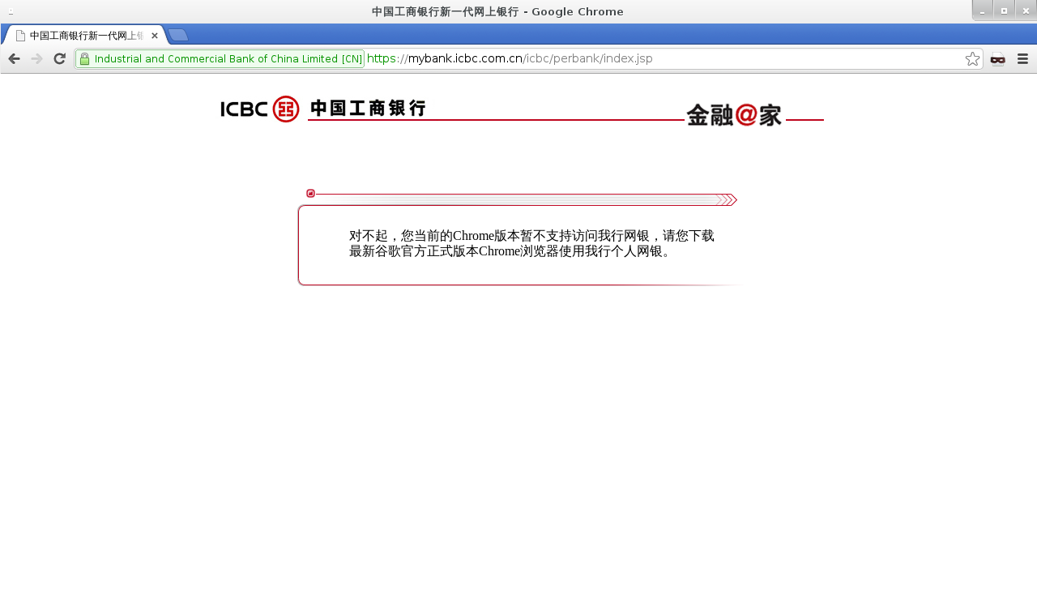Viewport: 1037px width, 608px height.
Task: Click the line 最新谷歌官方正式版本Chrome浏览器
Action: [x=511, y=251]
